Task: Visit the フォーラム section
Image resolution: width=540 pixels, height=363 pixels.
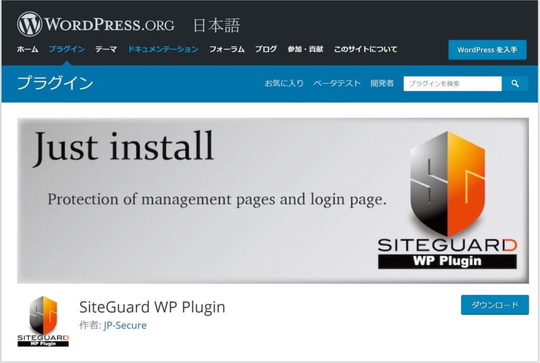Action: [x=227, y=49]
